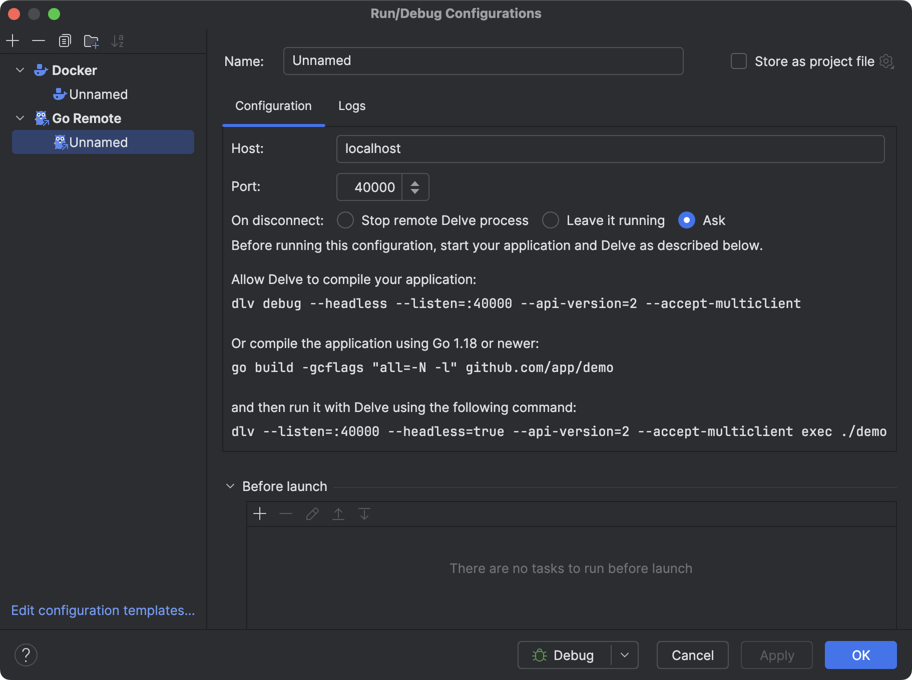912x680 pixels.
Task: Remove the selected configuration
Action: 39,40
